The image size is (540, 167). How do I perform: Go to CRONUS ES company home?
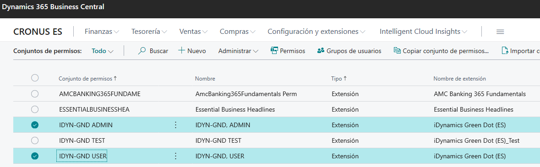tap(38, 32)
